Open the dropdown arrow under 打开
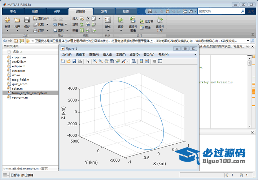 tap(17, 30)
